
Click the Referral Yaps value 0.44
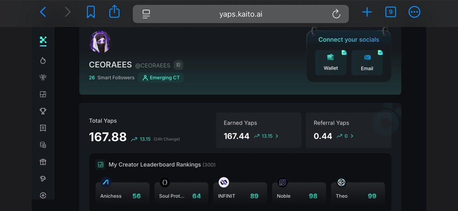pyautogui.click(x=323, y=136)
